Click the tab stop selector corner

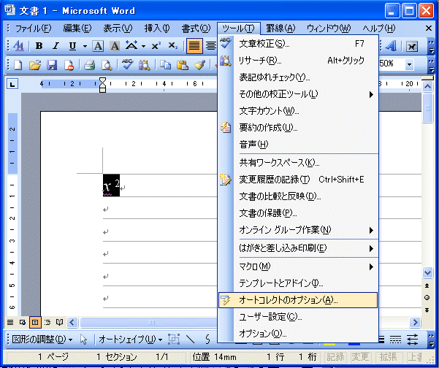(x=12, y=84)
